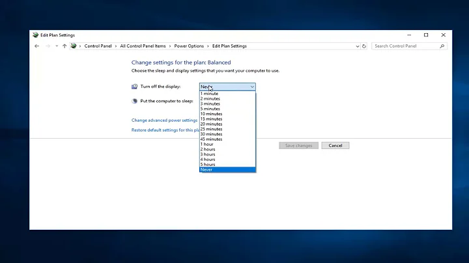Viewport: 469px width, 263px height.
Task: Choose 1 hour in the list
Action: [227, 145]
